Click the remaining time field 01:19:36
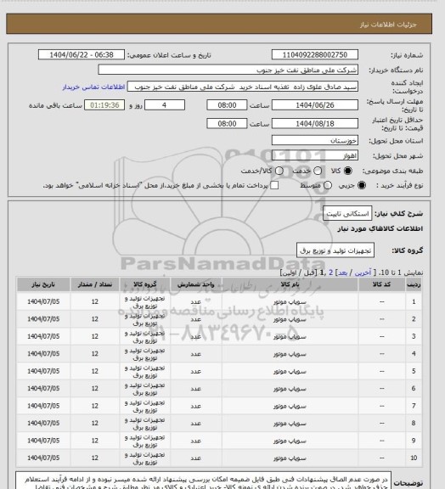Image resolution: width=445 pixels, height=489 pixels. 104,105
